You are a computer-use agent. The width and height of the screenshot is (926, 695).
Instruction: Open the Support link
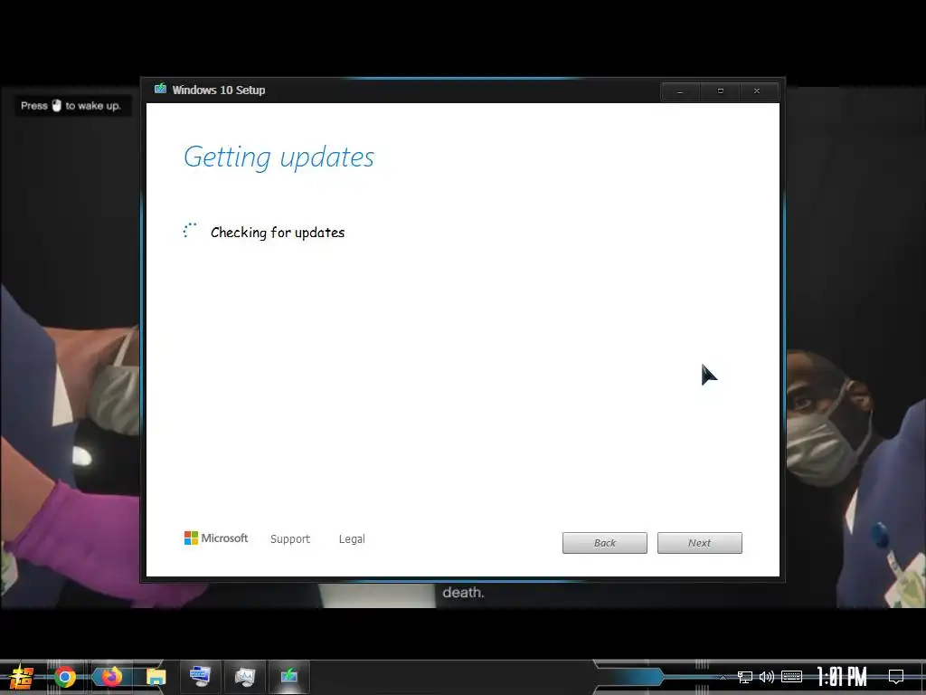tap(290, 539)
